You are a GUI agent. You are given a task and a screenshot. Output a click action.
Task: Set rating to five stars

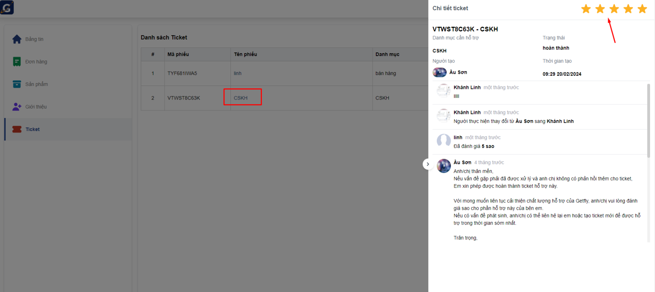tap(642, 9)
